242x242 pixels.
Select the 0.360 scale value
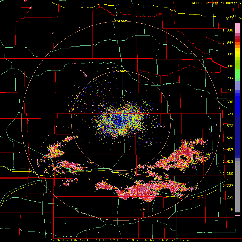click(x=228, y=174)
